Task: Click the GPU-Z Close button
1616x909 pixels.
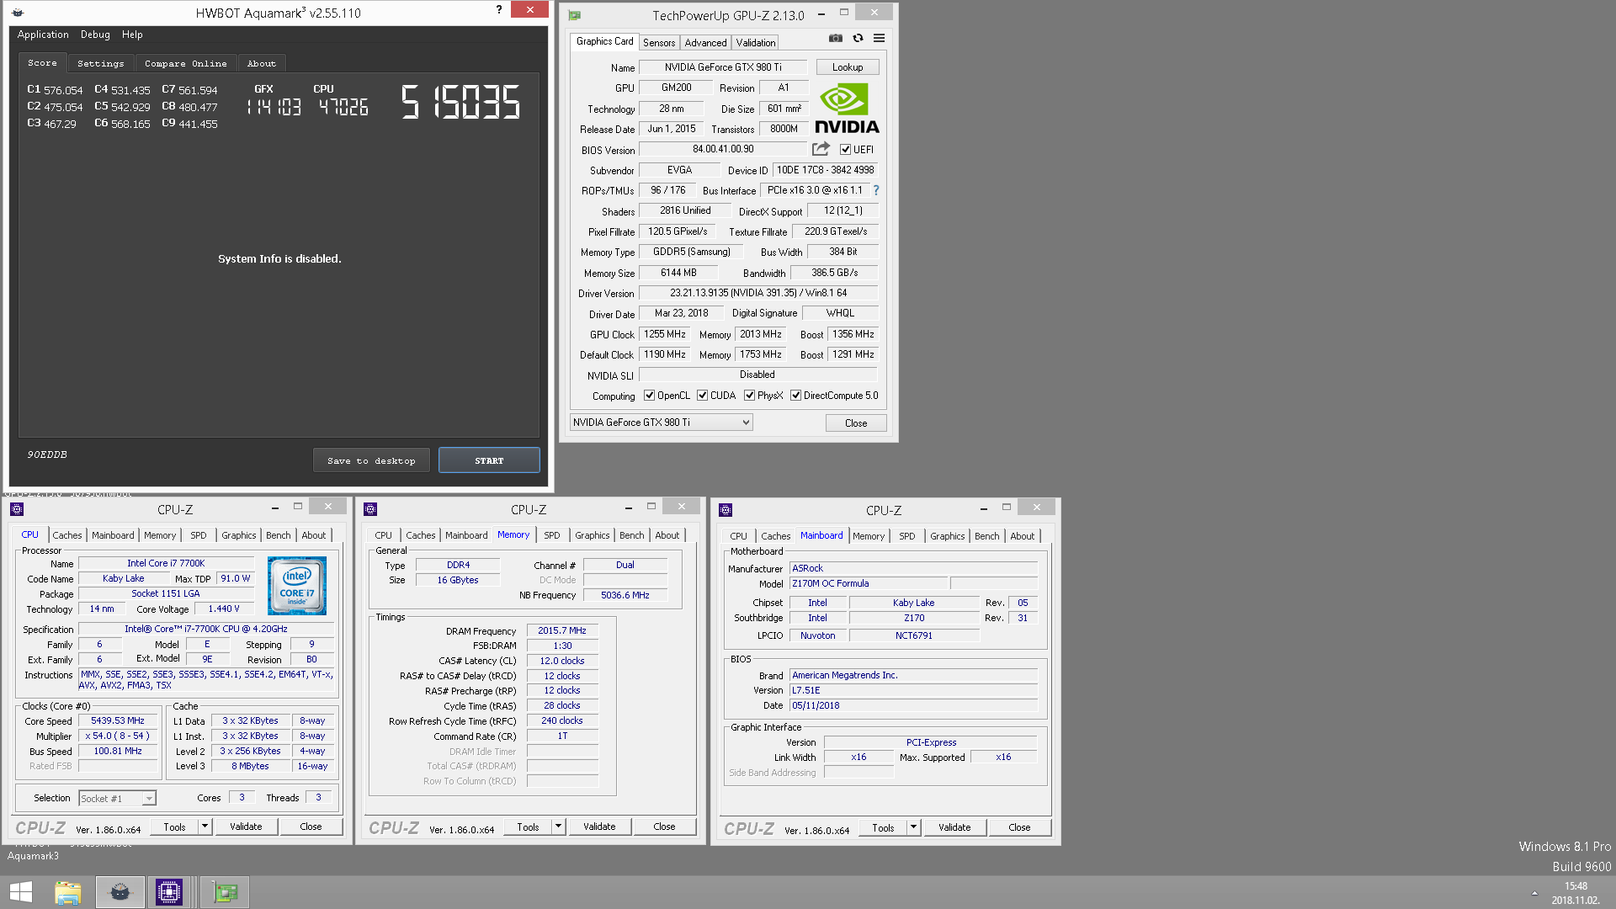Action: 856,423
